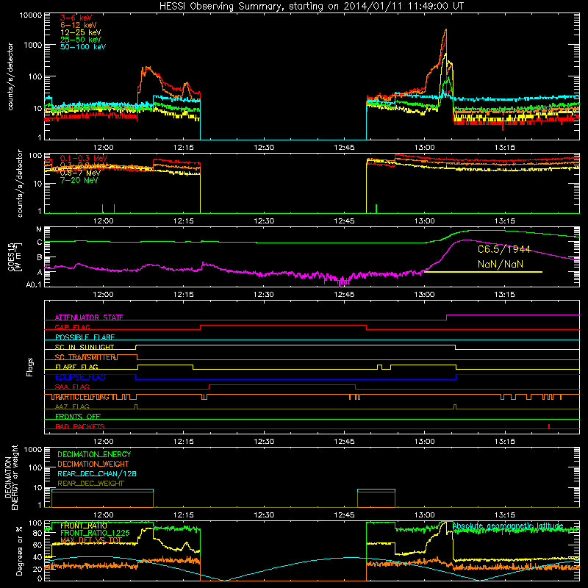This screenshot has height=588, width=588.
Task: Click the yellow flare-interval bar in GOES plot
Action: pos(483,272)
